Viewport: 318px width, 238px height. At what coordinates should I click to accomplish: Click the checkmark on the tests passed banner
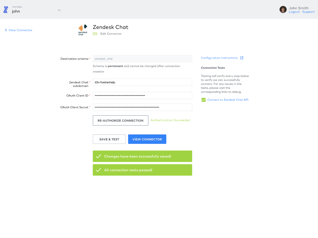[99, 170]
